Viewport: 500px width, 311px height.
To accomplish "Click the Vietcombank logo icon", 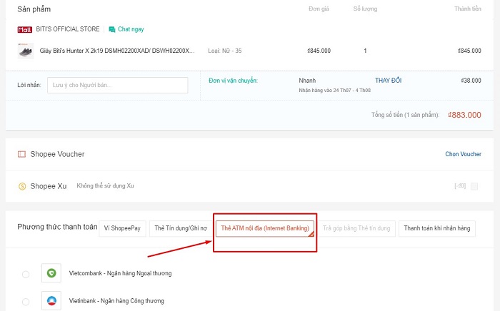I will [x=51, y=273].
